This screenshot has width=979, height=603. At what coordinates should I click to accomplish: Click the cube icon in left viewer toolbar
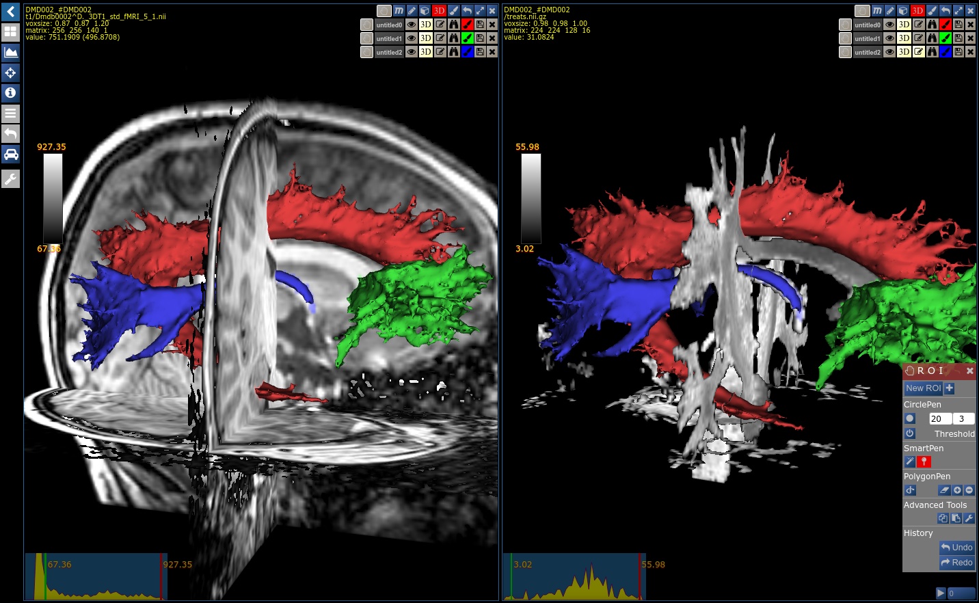(x=425, y=11)
